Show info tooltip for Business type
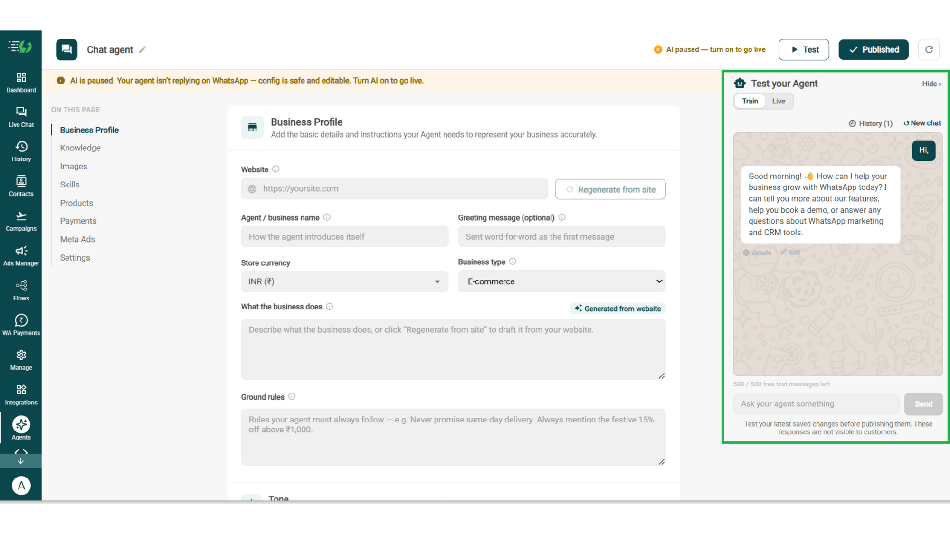Image resolution: width=950 pixels, height=534 pixels. coord(513,261)
